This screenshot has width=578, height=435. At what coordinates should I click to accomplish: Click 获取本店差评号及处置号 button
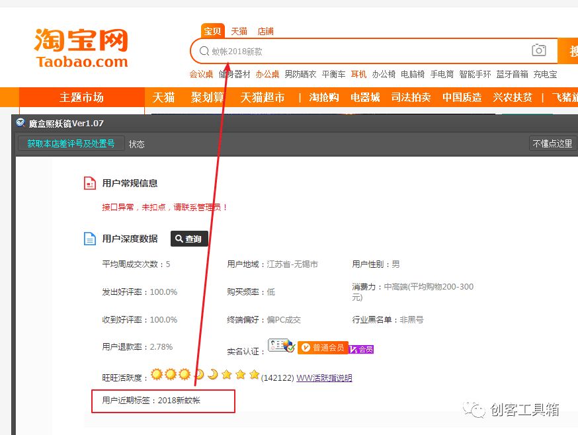(71, 143)
